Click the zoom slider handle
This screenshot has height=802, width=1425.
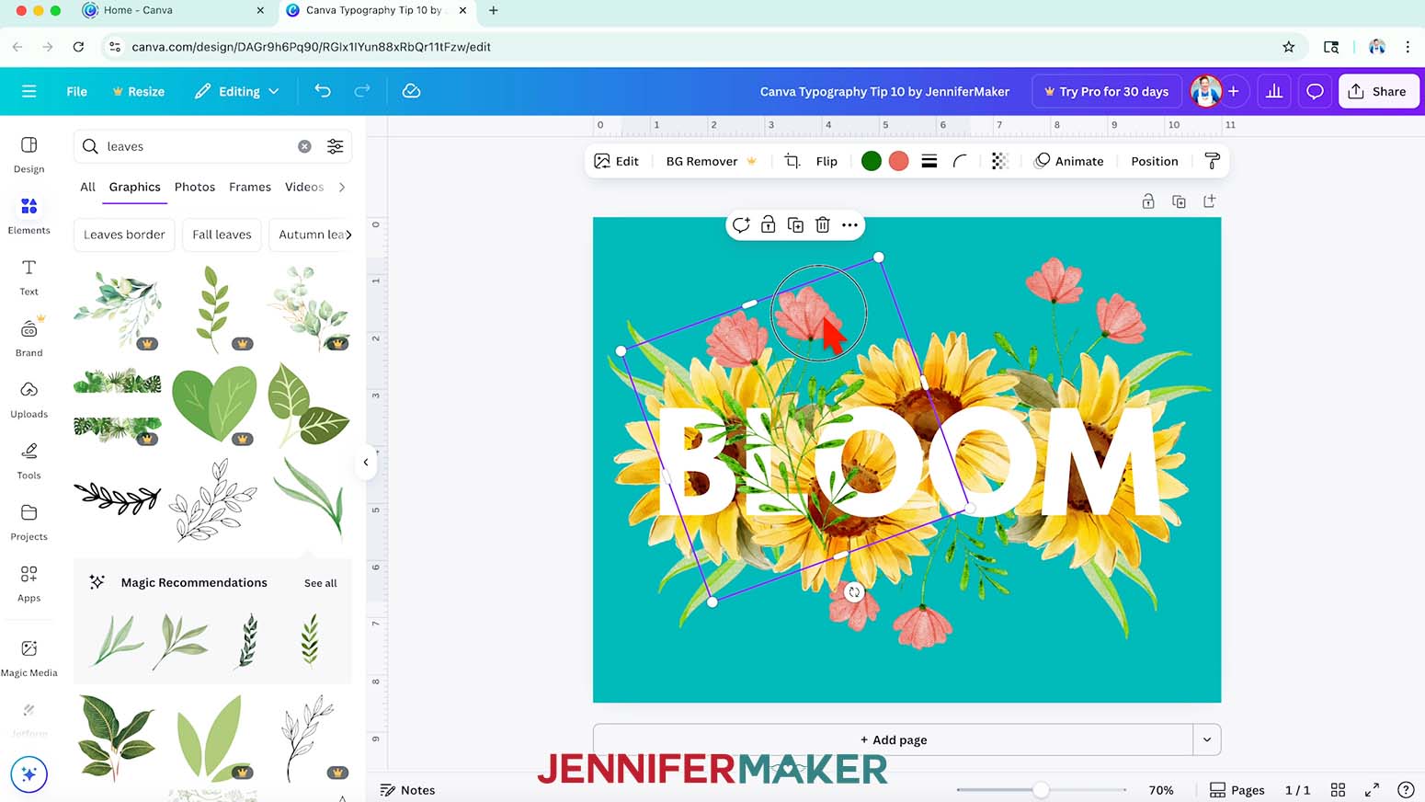tap(1040, 790)
